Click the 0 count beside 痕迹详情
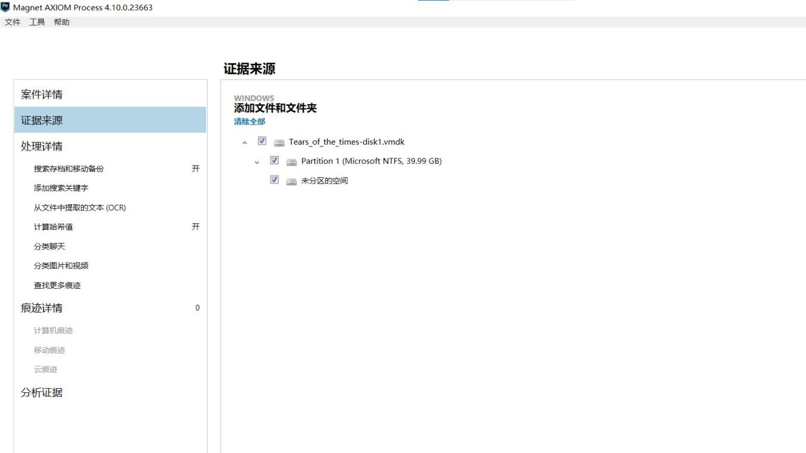 [198, 308]
